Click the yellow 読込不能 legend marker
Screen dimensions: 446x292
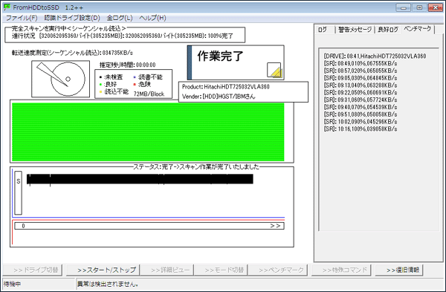[100, 91]
